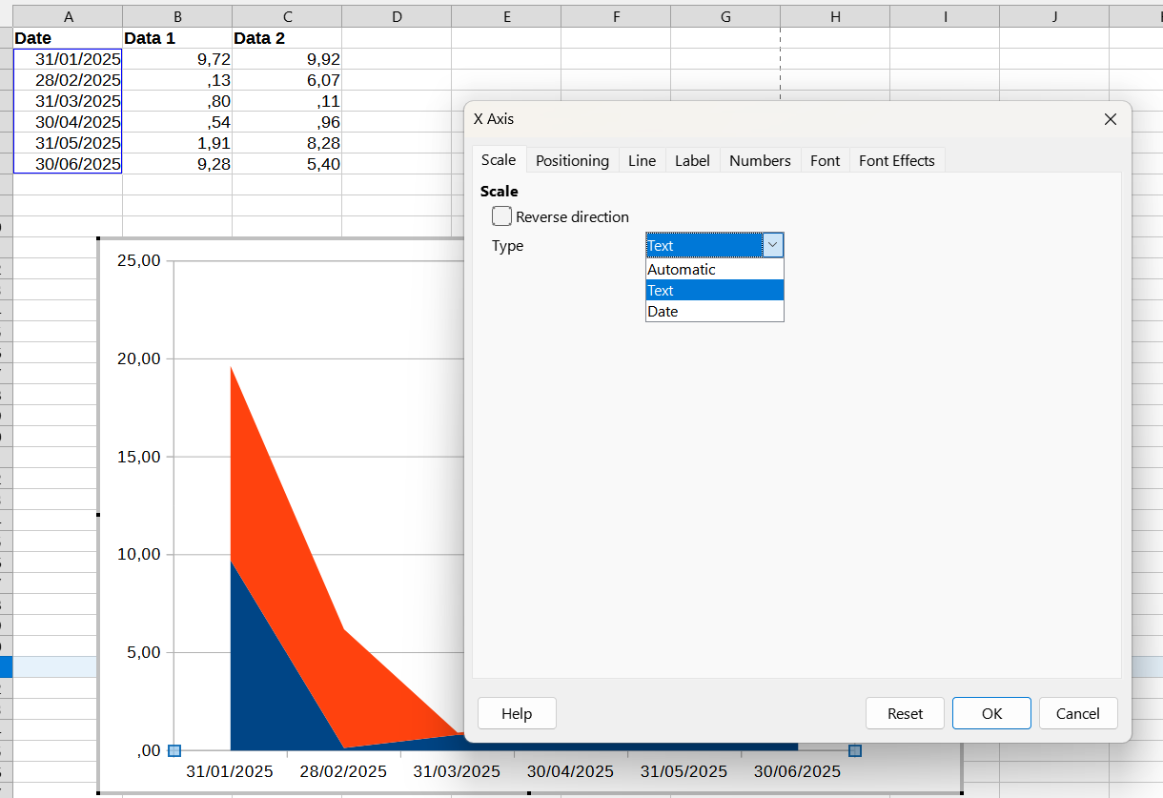Select cell A2 with 31/01/2025
Image resolution: width=1163 pixels, height=798 pixels.
coord(68,59)
